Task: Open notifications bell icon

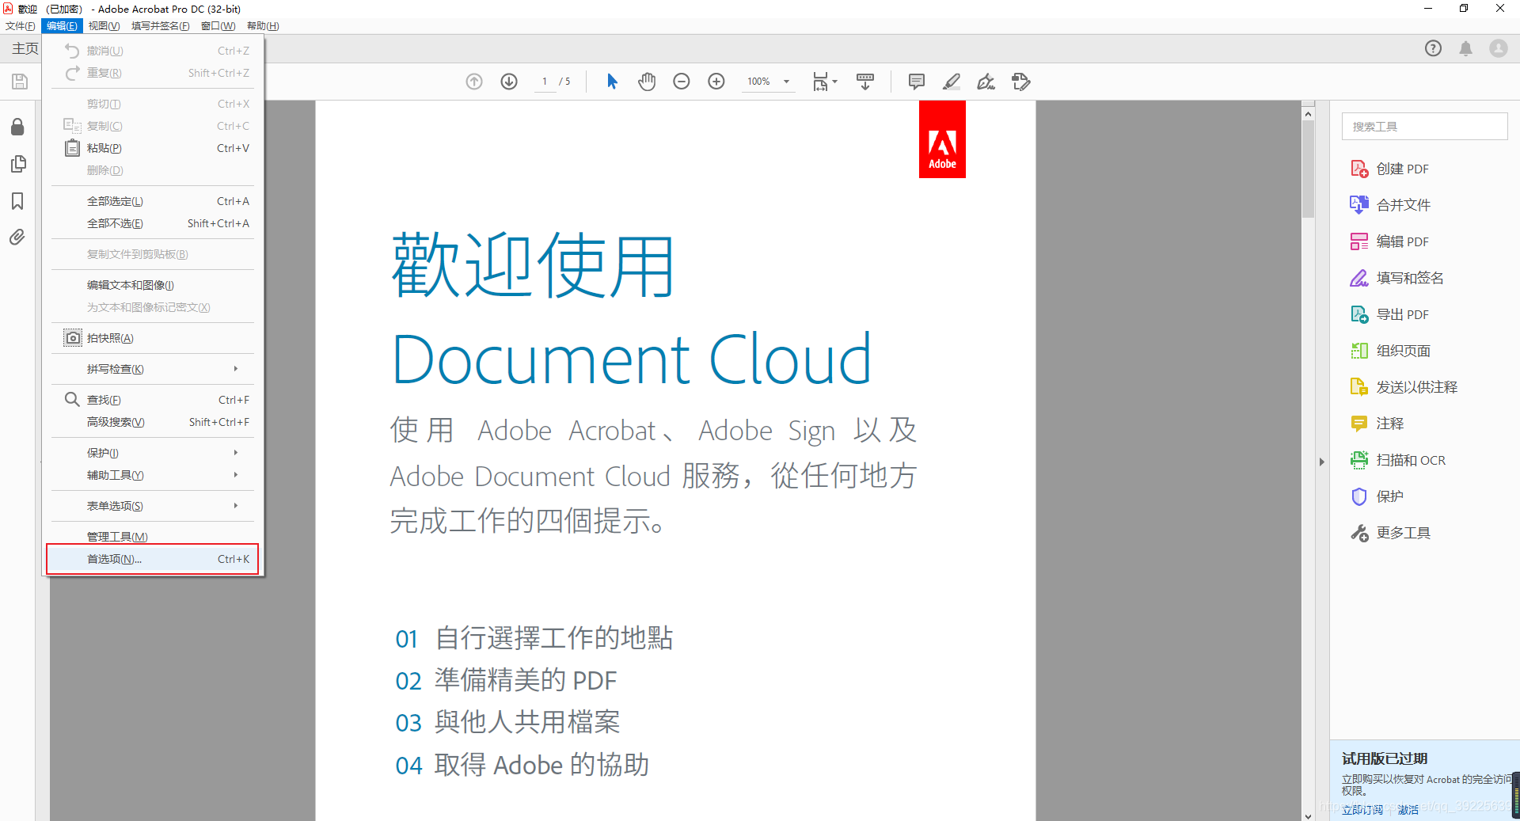Action: (1465, 48)
